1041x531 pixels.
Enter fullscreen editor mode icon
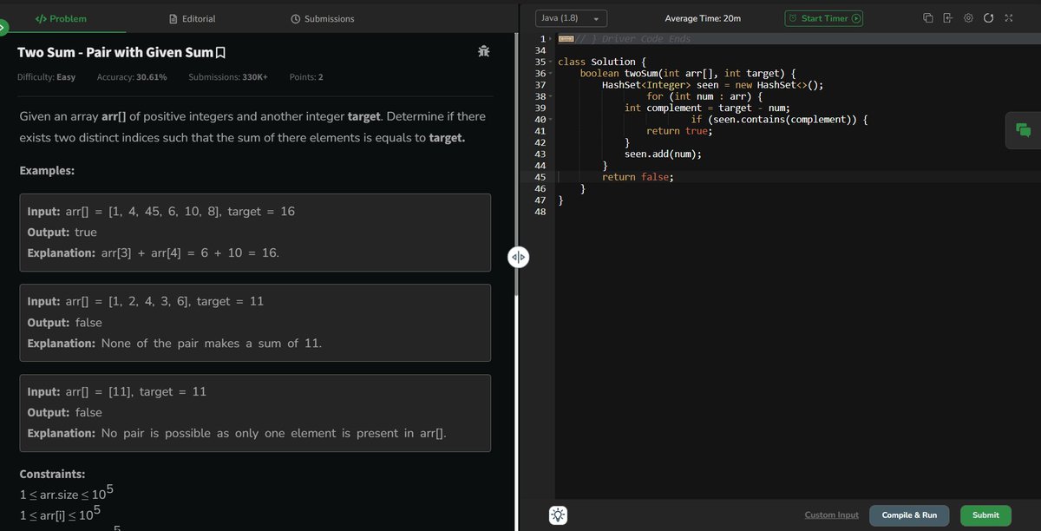point(1008,18)
